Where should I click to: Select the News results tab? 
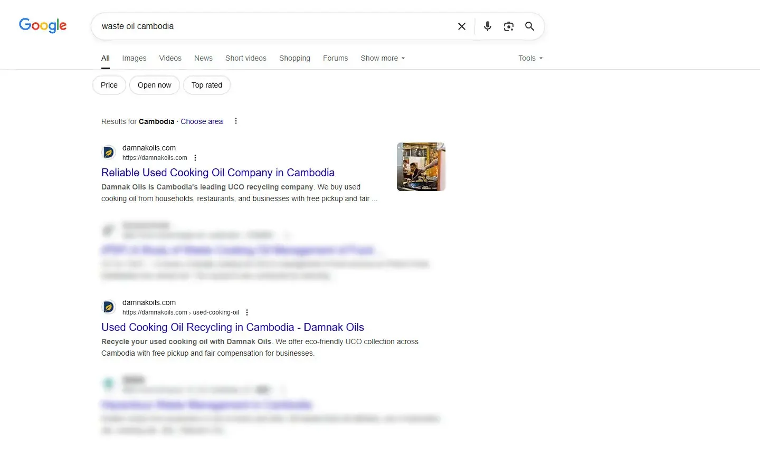(203, 58)
